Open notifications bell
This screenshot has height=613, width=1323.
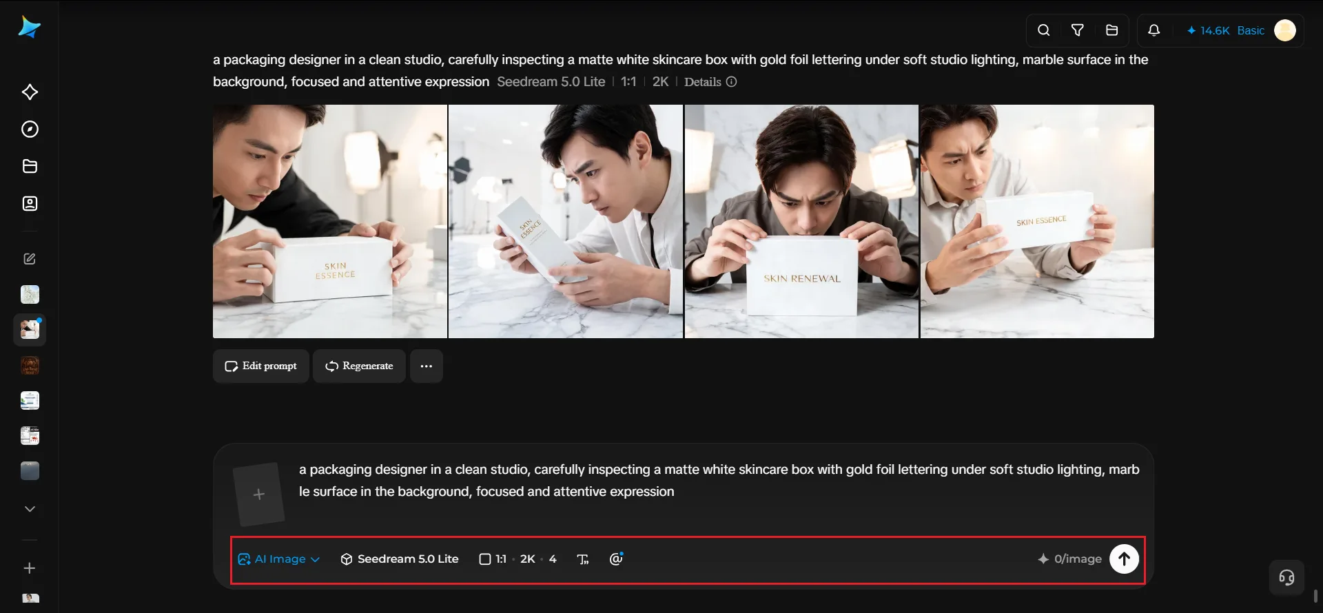coord(1154,30)
